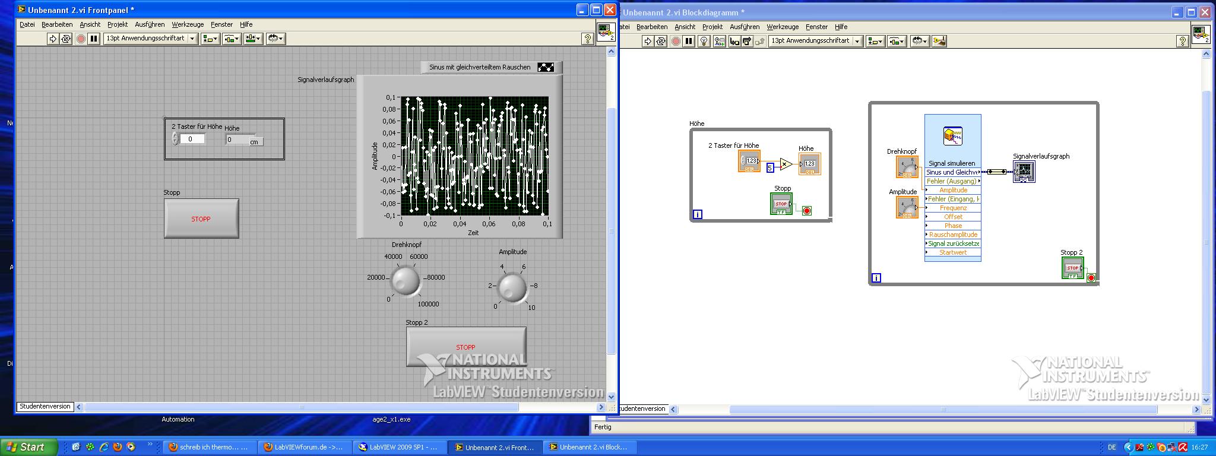Open Ansicht menu in Frontpanel
The width and height of the screenshot is (1216, 456).
[90, 24]
